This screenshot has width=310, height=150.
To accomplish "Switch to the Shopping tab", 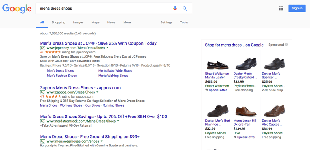I will point(58,22).
